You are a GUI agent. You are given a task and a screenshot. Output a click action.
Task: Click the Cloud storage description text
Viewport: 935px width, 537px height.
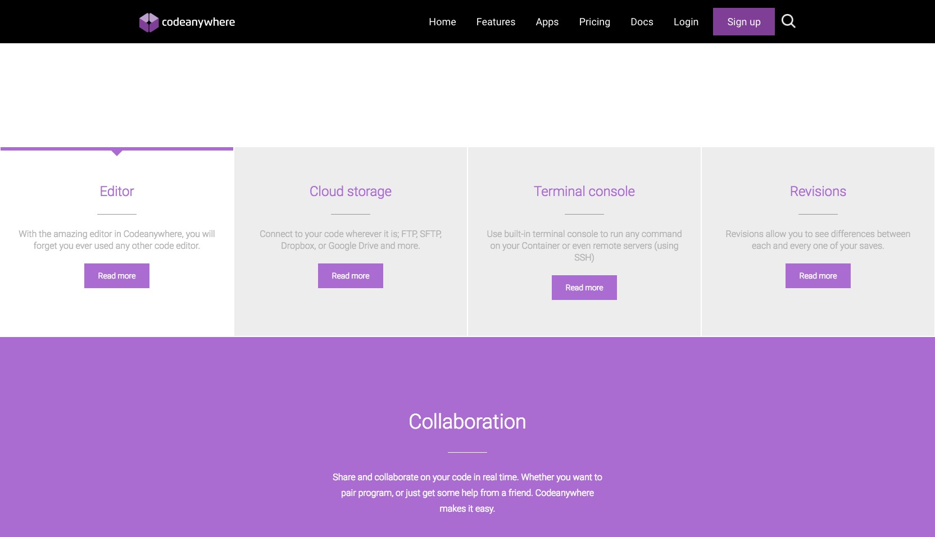point(351,240)
